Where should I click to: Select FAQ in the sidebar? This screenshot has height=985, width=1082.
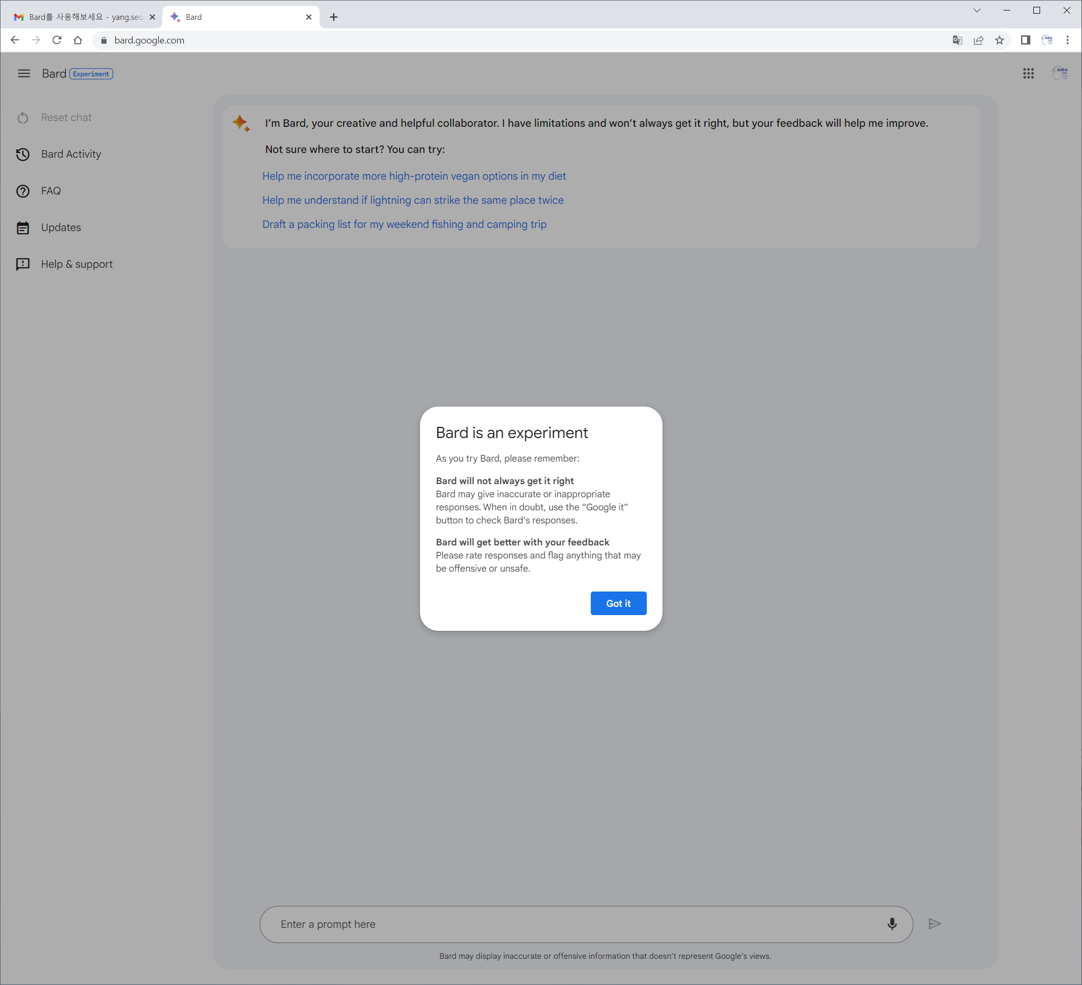tap(51, 191)
